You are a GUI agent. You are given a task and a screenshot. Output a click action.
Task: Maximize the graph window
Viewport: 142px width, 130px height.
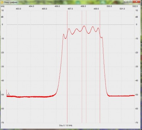[130, 1]
